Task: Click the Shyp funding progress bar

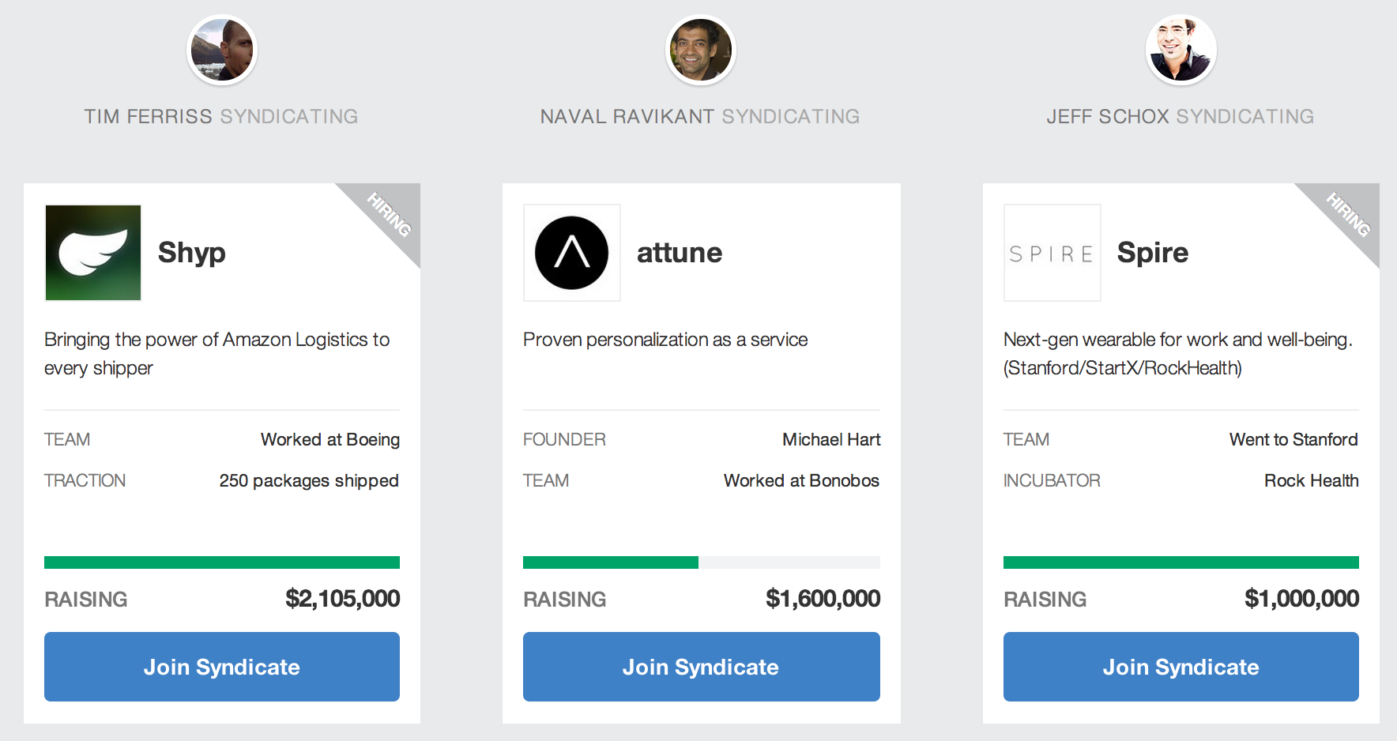Action: (x=222, y=562)
